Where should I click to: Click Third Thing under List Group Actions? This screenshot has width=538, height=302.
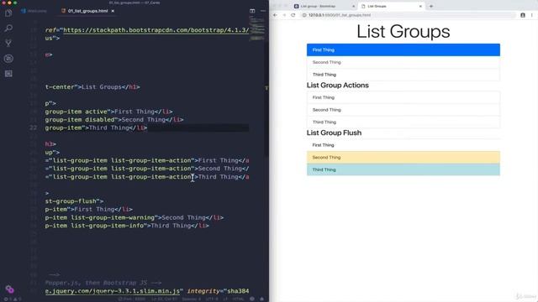coord(403,122)
